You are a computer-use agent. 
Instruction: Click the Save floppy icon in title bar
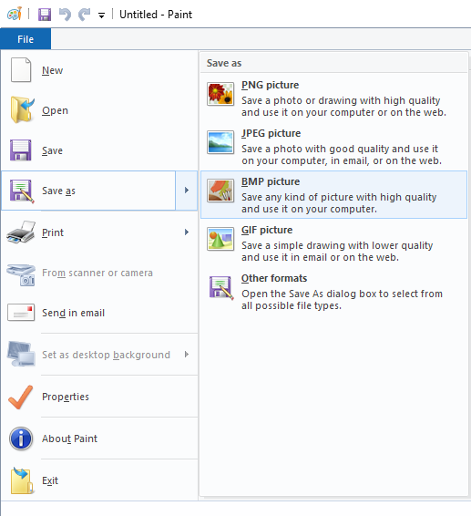tap(45, 15)
